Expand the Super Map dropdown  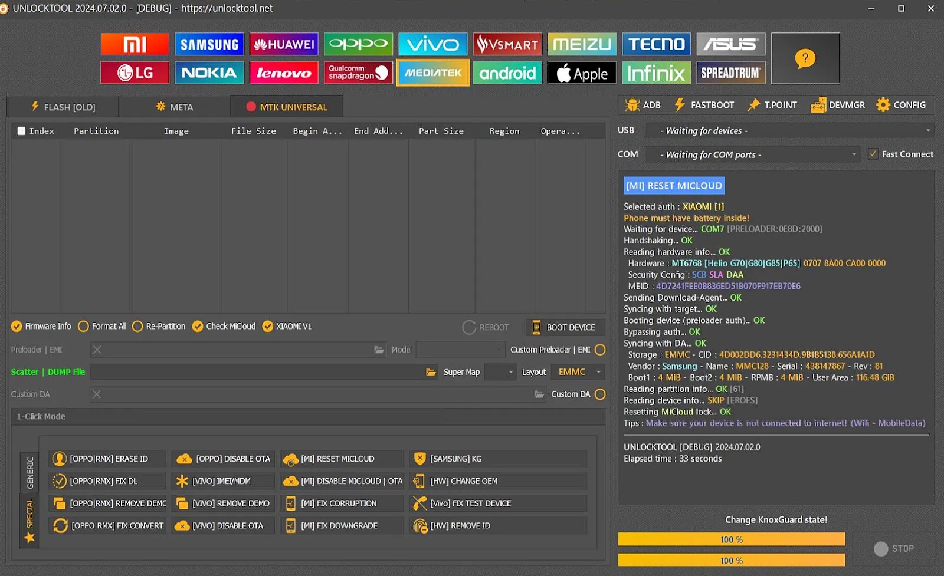pos(500,372)
